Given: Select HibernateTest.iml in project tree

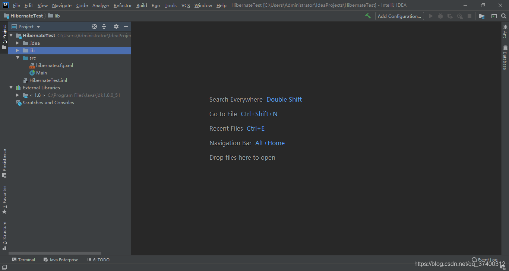Looking at the screenshot, I should [x=48, y=80].
